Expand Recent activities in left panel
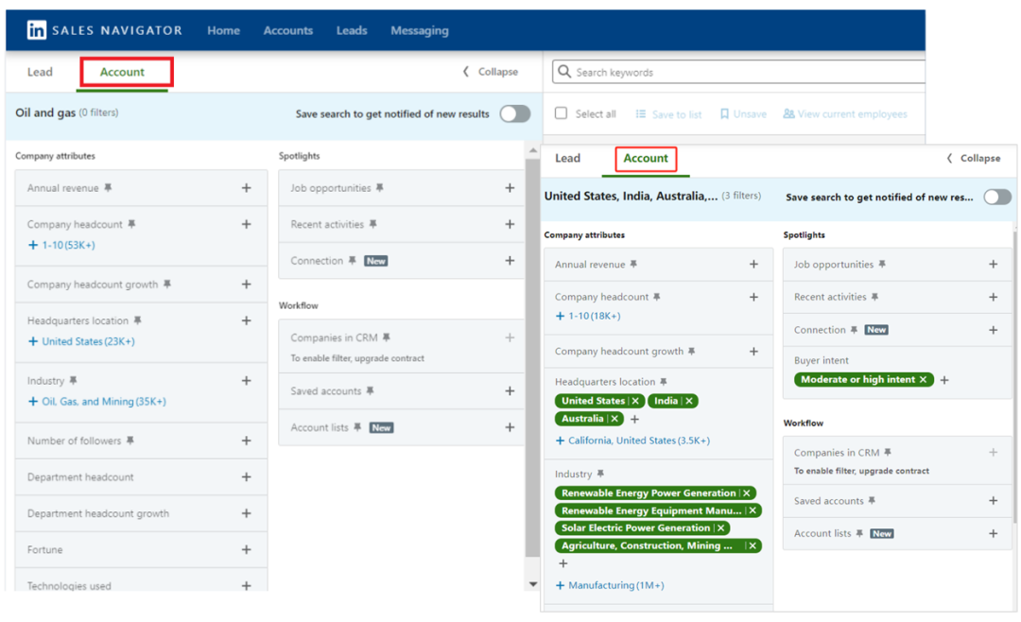This screenshot has height=622, width=1021. tap(510, 224)
